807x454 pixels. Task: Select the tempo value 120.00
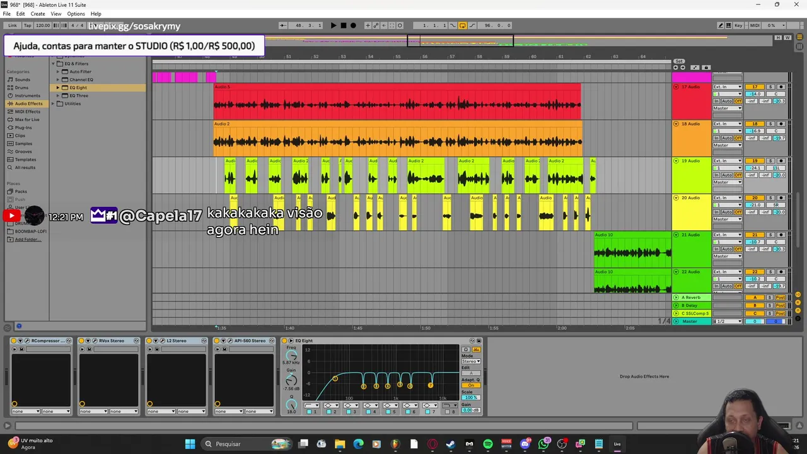[43, 25]
